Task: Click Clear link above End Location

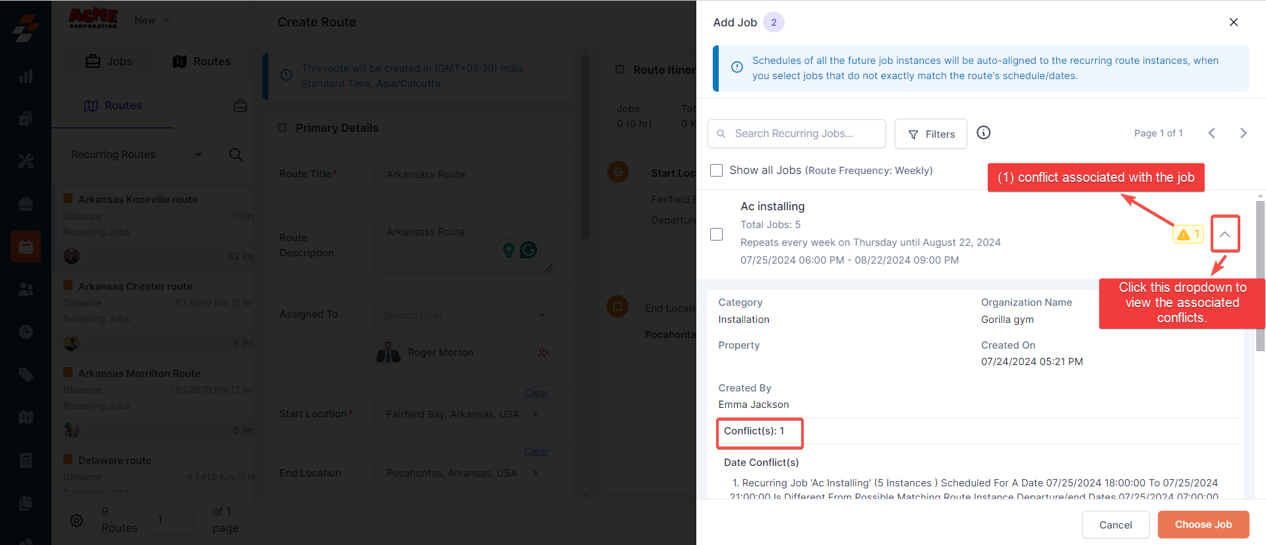Action: click(x=536, y=451)
